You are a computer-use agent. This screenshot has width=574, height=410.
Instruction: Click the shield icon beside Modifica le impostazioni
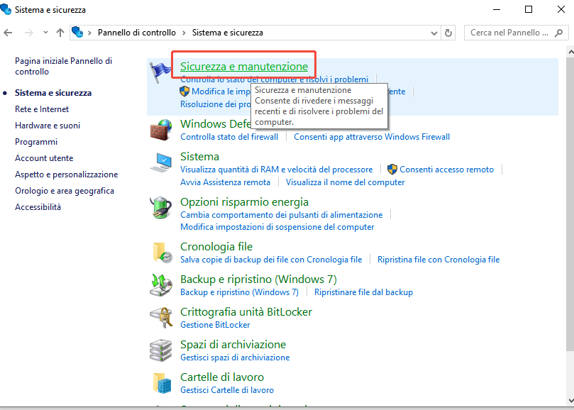(184, 92)
